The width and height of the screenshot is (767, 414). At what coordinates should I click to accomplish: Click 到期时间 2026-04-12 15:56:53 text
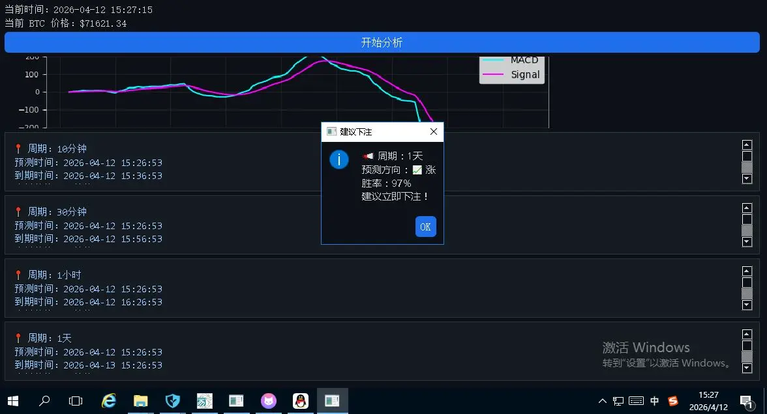tap(88, 239)
